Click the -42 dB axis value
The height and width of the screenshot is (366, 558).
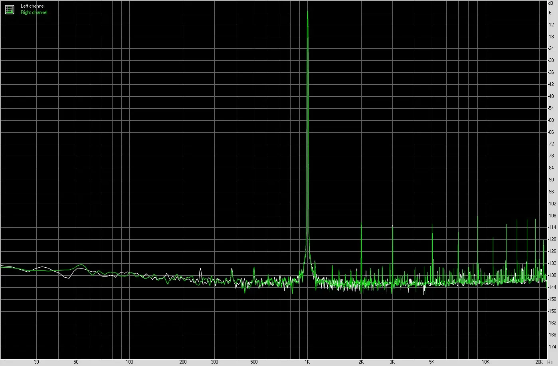[x=551, y=84]
